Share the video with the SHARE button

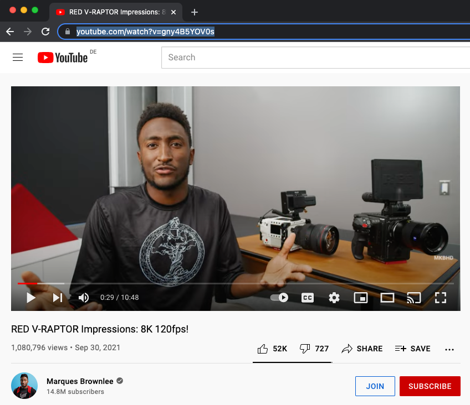pos(362,349)
